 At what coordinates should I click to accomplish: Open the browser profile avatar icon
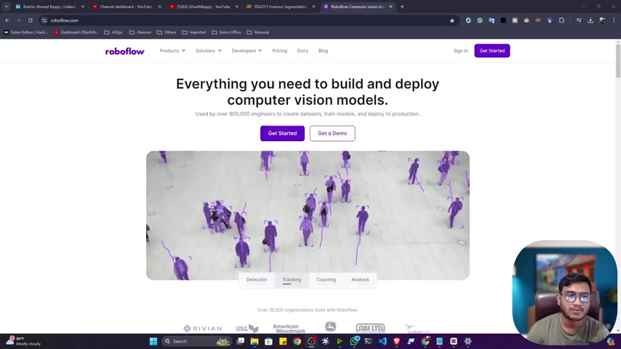[602, 20]
